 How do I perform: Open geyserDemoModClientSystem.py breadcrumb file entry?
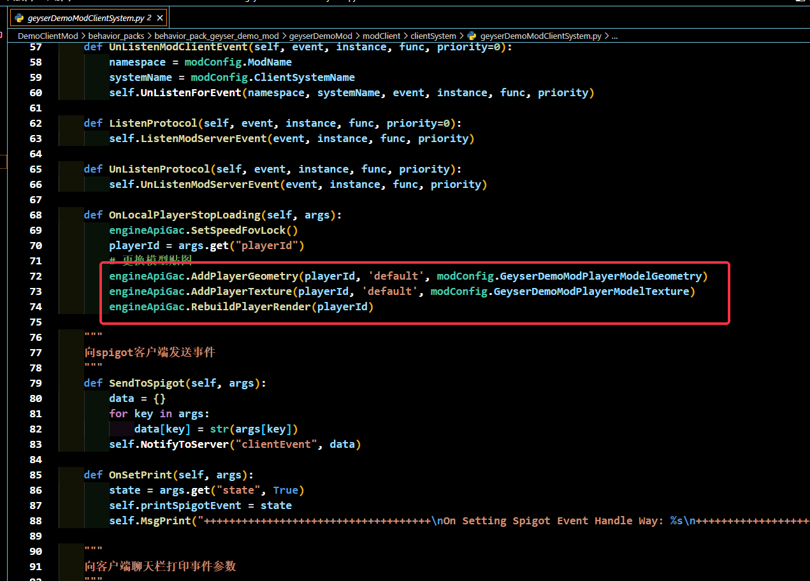tap(540, 36)
